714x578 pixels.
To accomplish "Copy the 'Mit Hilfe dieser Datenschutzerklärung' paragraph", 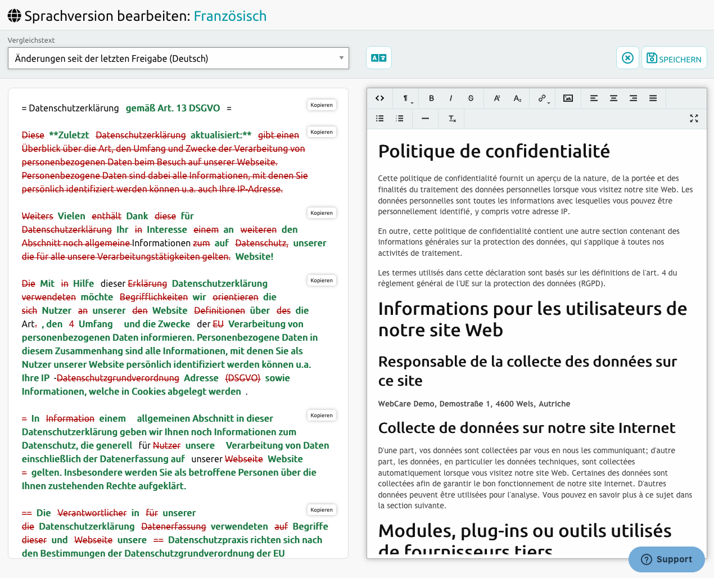I will [x=322, y=281].
